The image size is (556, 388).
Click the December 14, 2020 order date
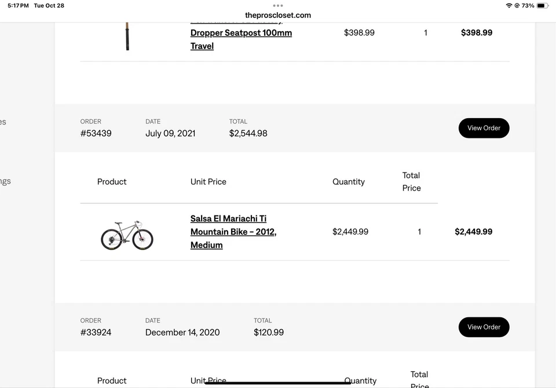[182, 332]
